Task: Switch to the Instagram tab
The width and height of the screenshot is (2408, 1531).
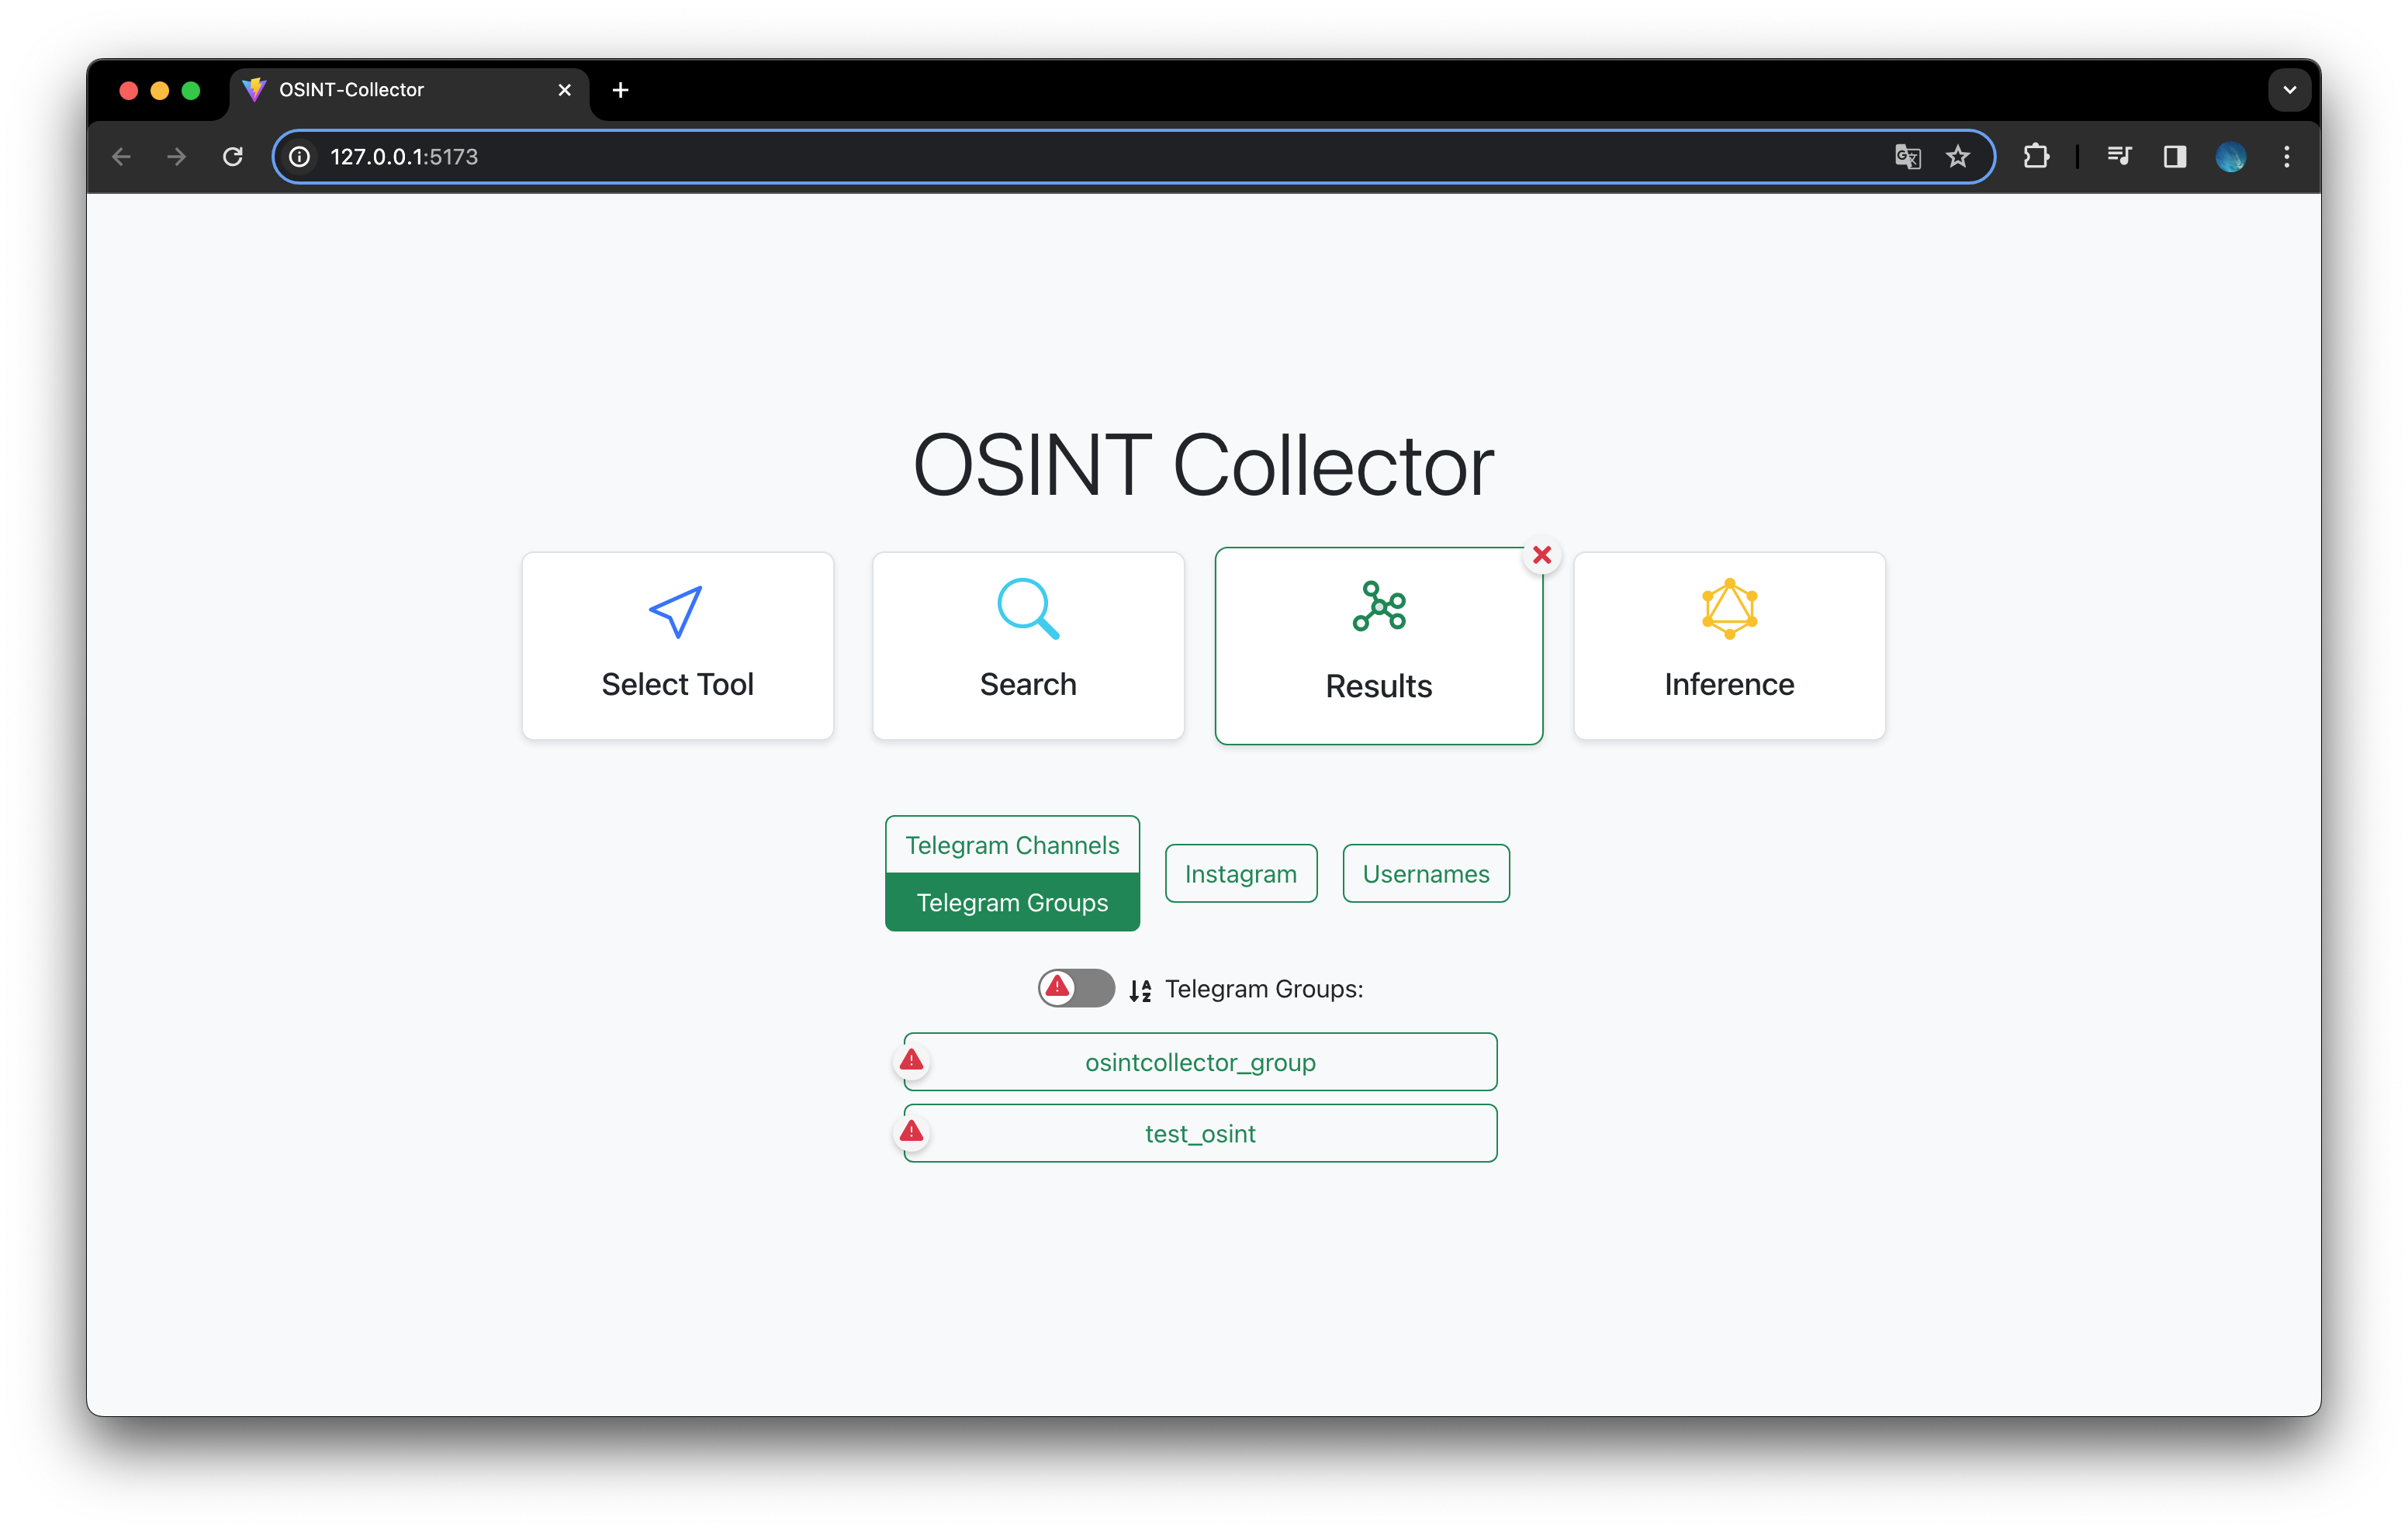Action: click(x=1240, y=873)
